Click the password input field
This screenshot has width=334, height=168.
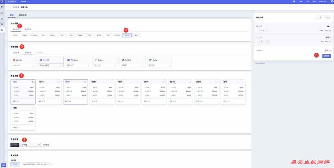coord(28,145)
